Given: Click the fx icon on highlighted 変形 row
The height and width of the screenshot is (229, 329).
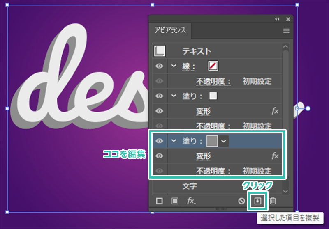Looking at the screenshot, I should (x=275, y=156).
